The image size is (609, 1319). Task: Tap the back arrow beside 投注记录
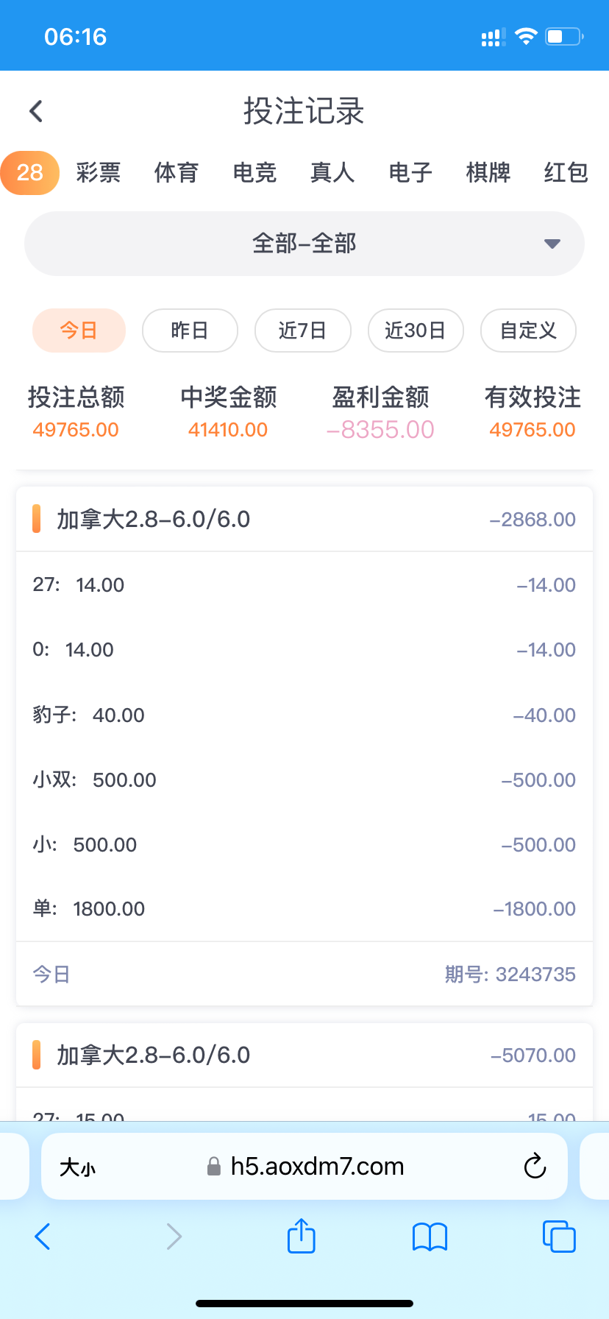[36, 111]
